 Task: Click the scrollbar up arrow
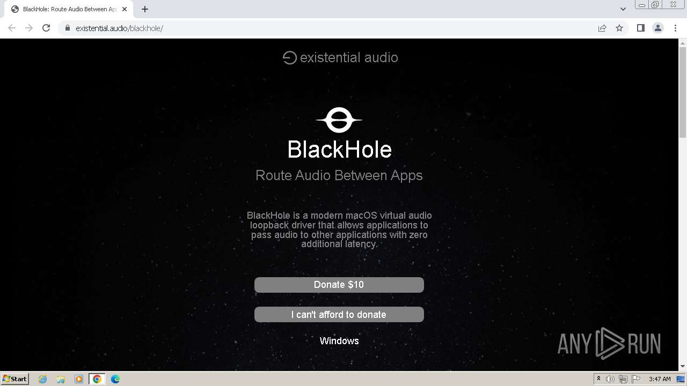pyautogui.click(x=683, y=42)
